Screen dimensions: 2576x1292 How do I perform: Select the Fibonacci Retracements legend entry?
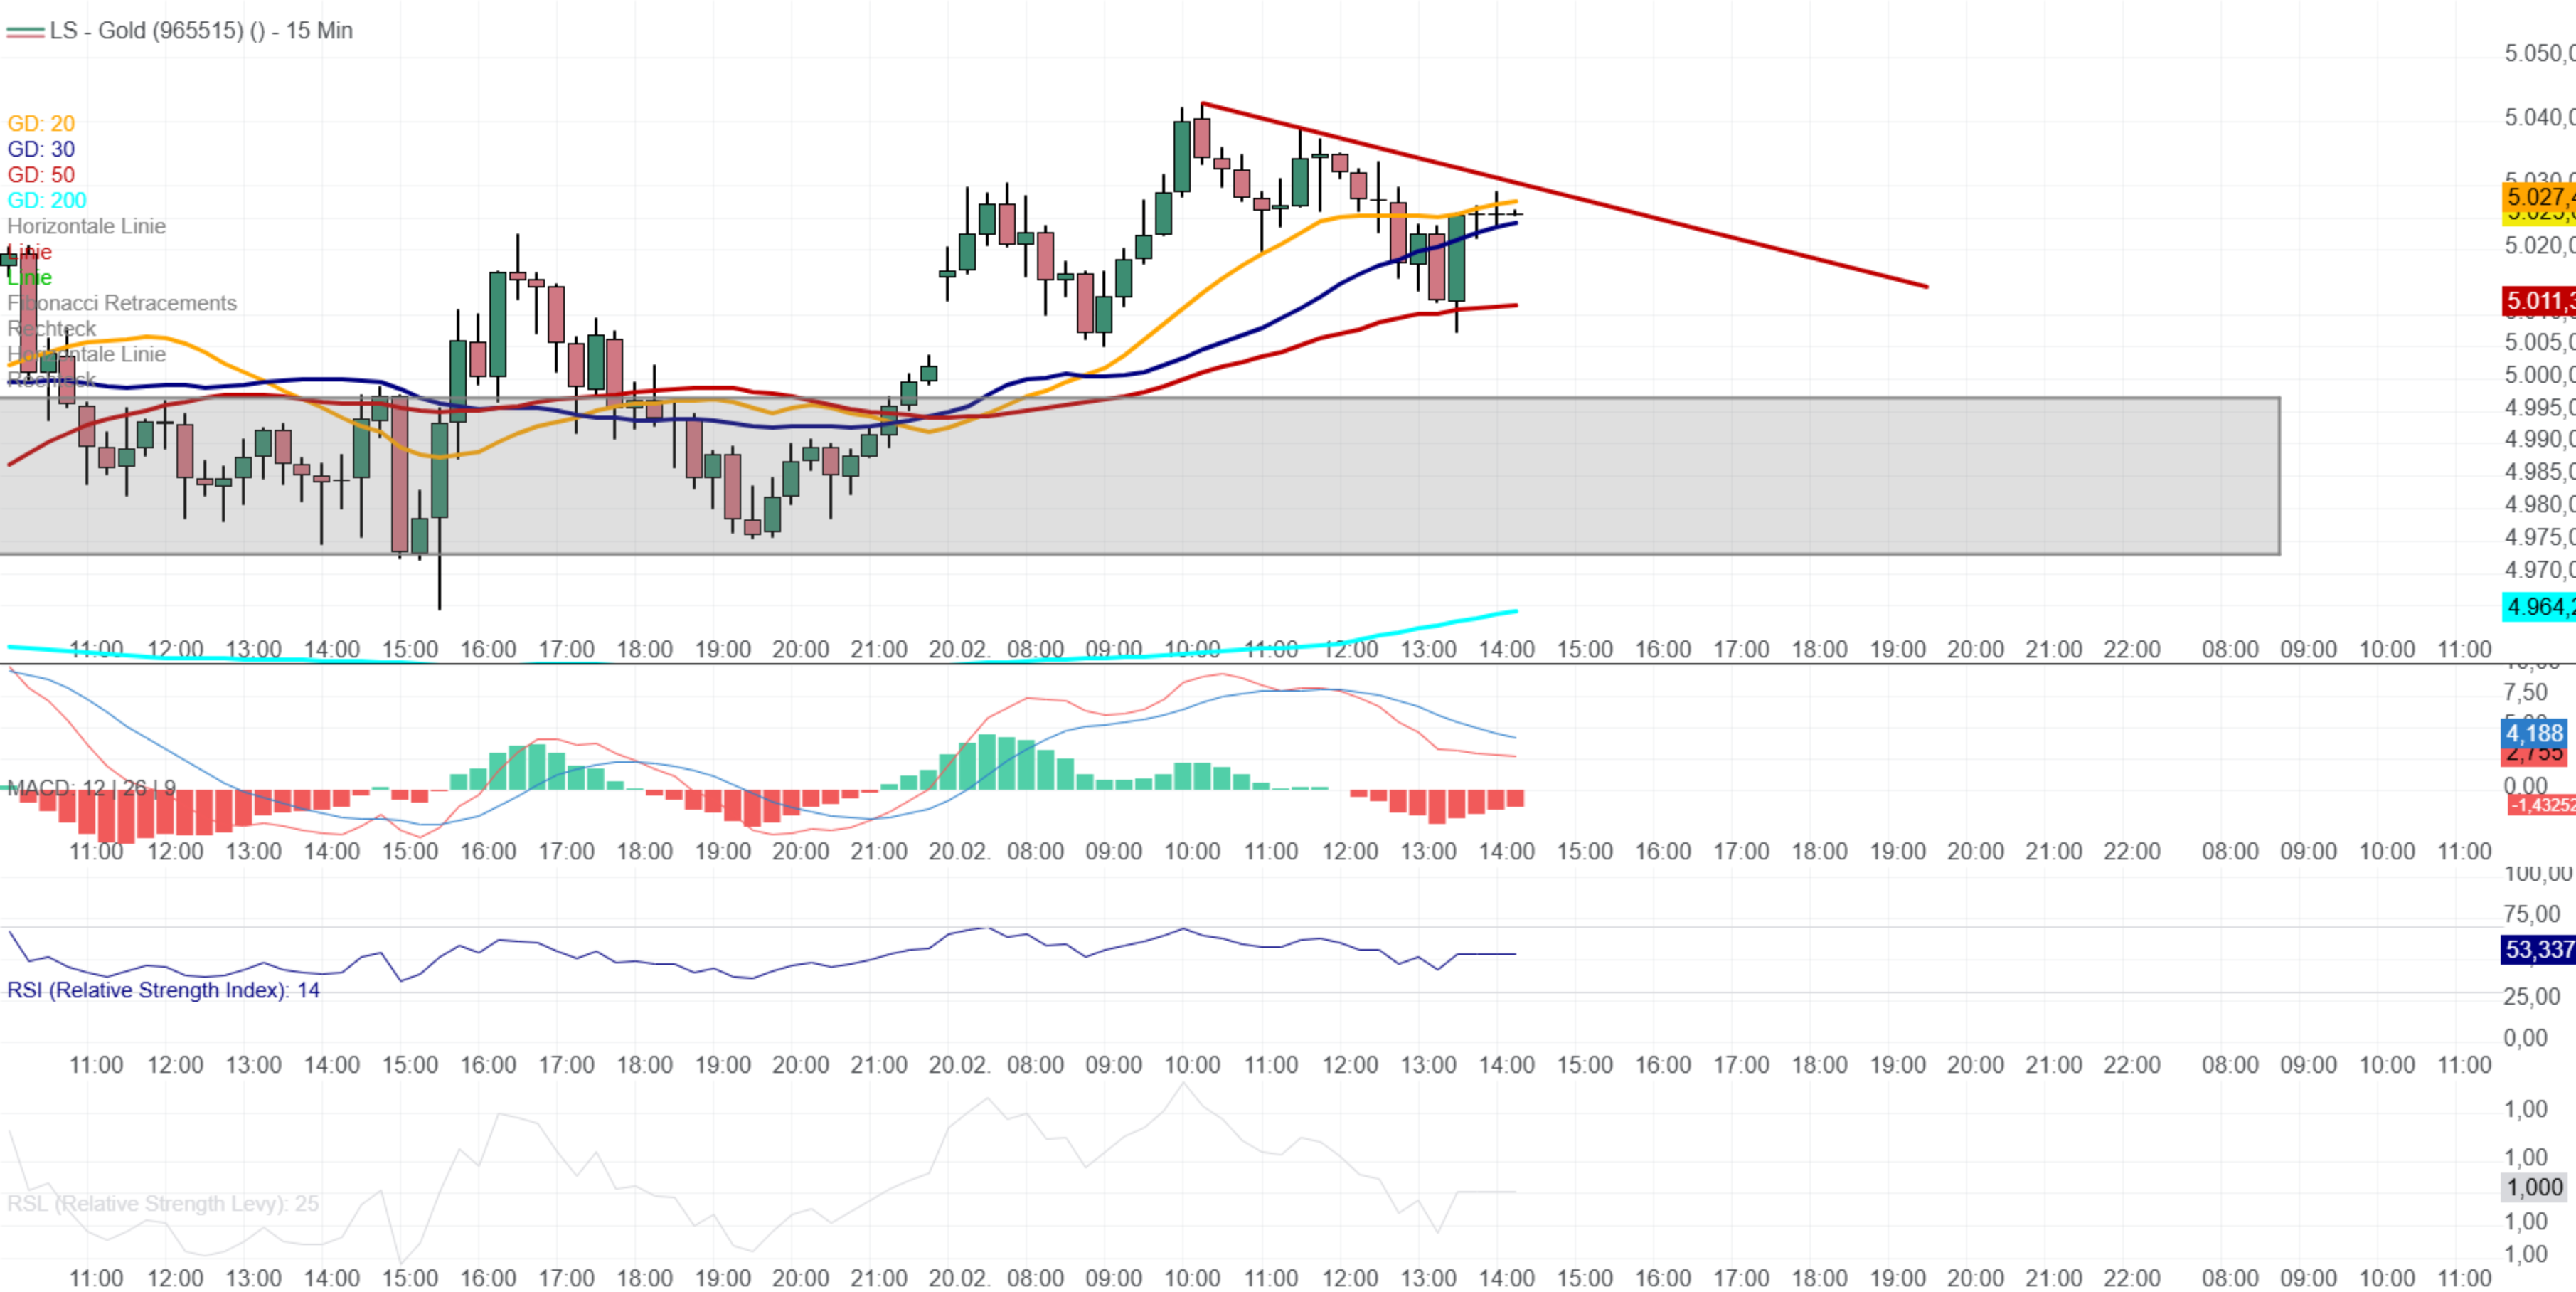[x=122, y=303]
